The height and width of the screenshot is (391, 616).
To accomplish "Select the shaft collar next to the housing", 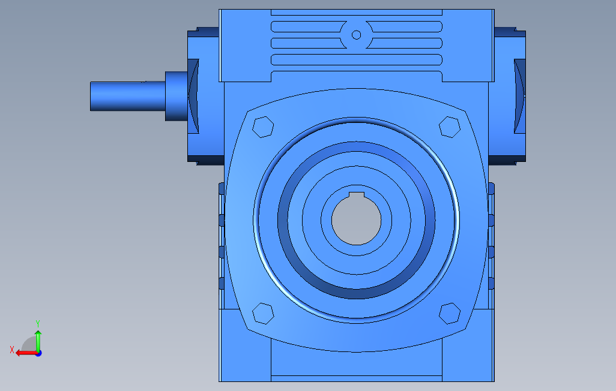I will 176,96.
